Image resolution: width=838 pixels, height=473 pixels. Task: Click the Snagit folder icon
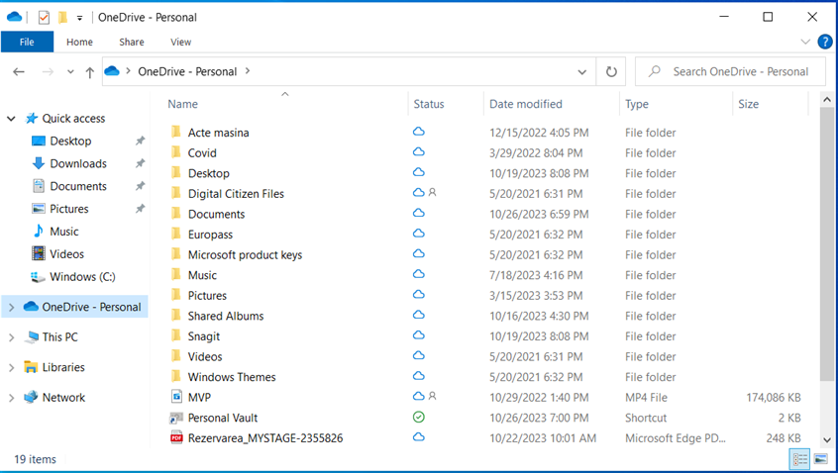click(x=176, y=335)
